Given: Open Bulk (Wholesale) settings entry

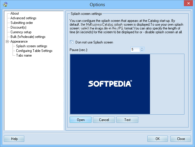Looking at the screenshot, I should point(28,37).
